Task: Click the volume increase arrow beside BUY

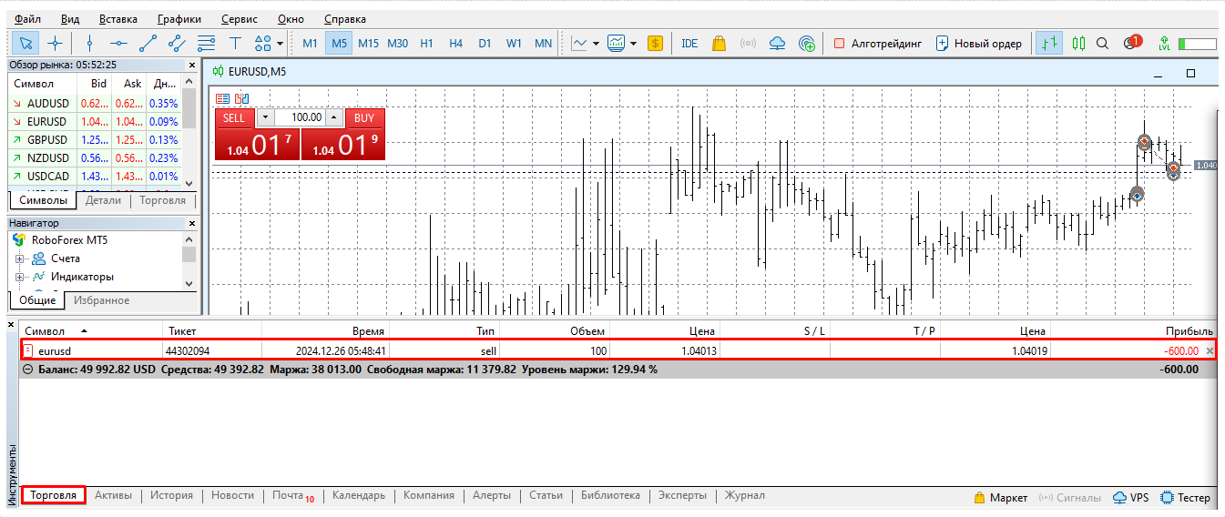Action: (x=334, y=117)
